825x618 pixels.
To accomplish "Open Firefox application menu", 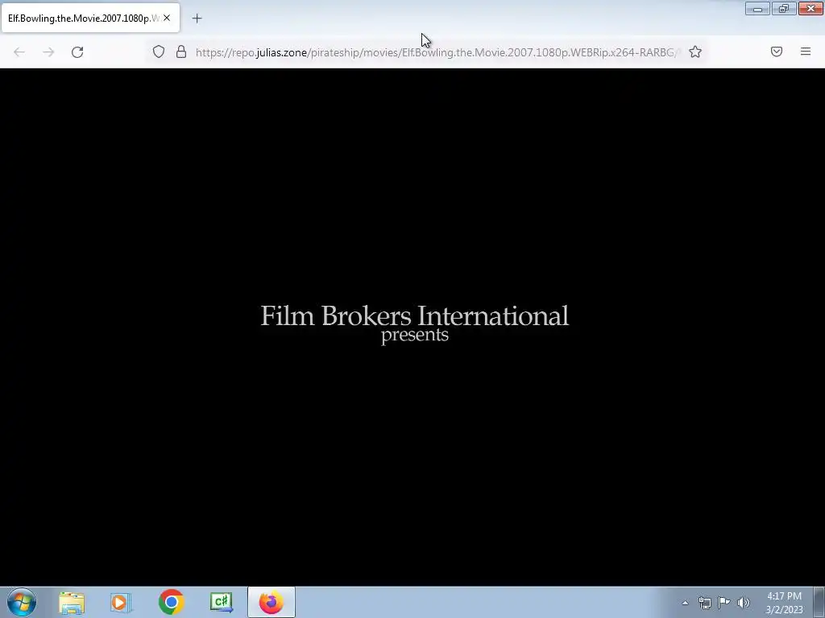I will pos(806,51).
